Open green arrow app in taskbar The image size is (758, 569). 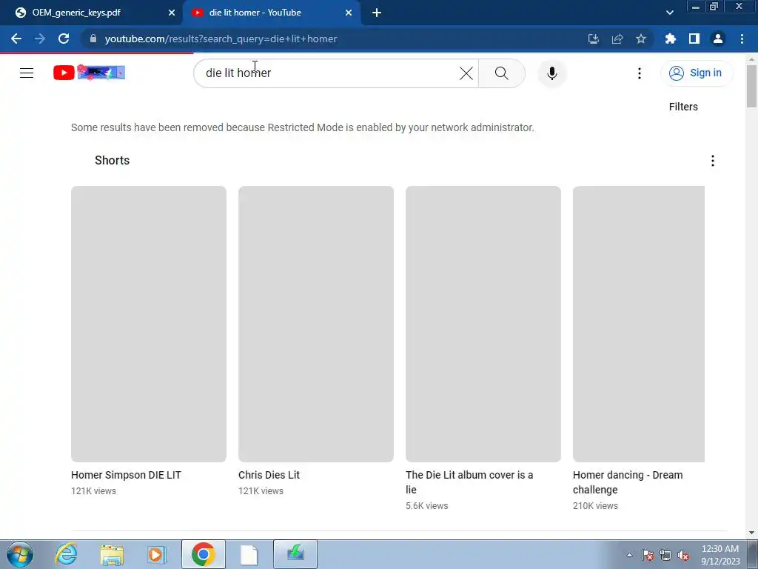click(x=295, y=554)
